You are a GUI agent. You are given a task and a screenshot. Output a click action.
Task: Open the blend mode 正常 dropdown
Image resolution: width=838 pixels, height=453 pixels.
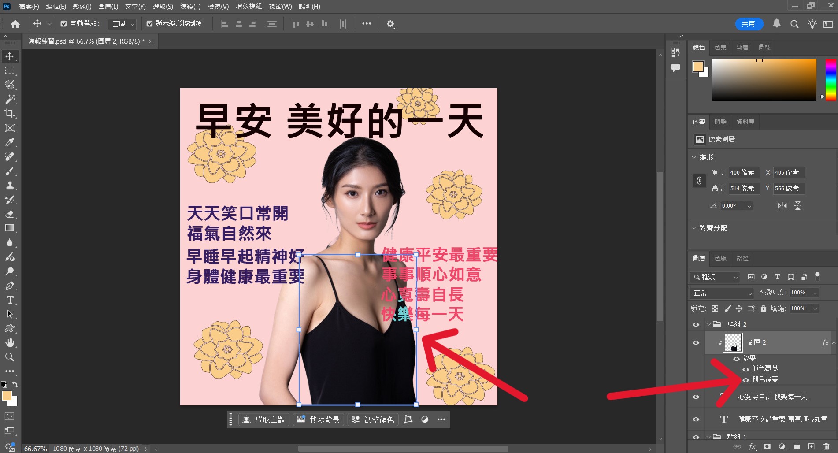[722, 293]
